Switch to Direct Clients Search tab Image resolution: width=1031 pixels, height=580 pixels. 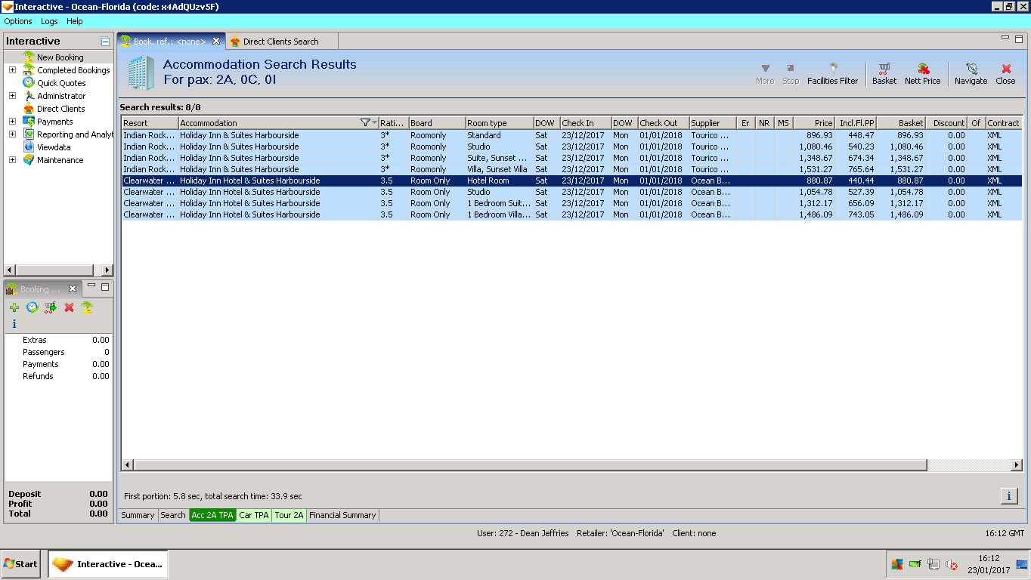click(x=281, y=42)
